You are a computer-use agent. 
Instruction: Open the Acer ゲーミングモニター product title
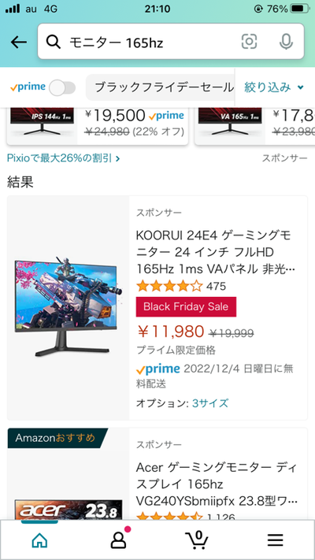tap(217, 484)
